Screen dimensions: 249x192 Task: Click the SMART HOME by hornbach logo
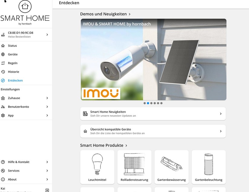(25, 12)
